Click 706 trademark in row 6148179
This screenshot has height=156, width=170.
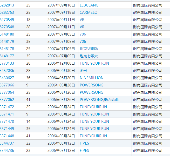click(83, 42)
